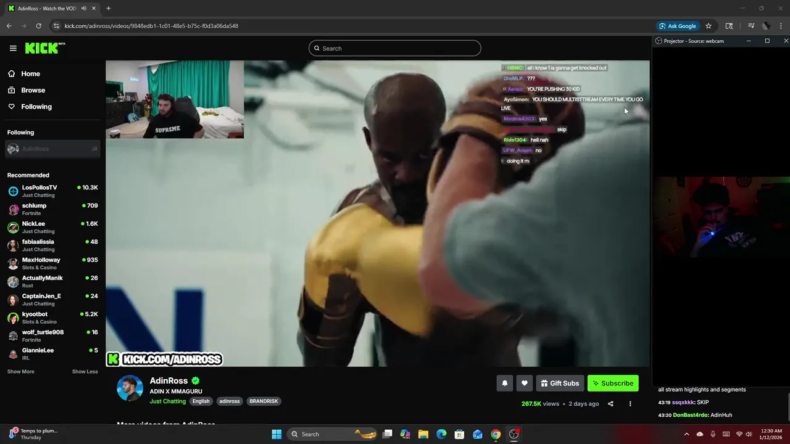
Task: Open Browse in Kick sidebar
Action: tap(33, 90)
